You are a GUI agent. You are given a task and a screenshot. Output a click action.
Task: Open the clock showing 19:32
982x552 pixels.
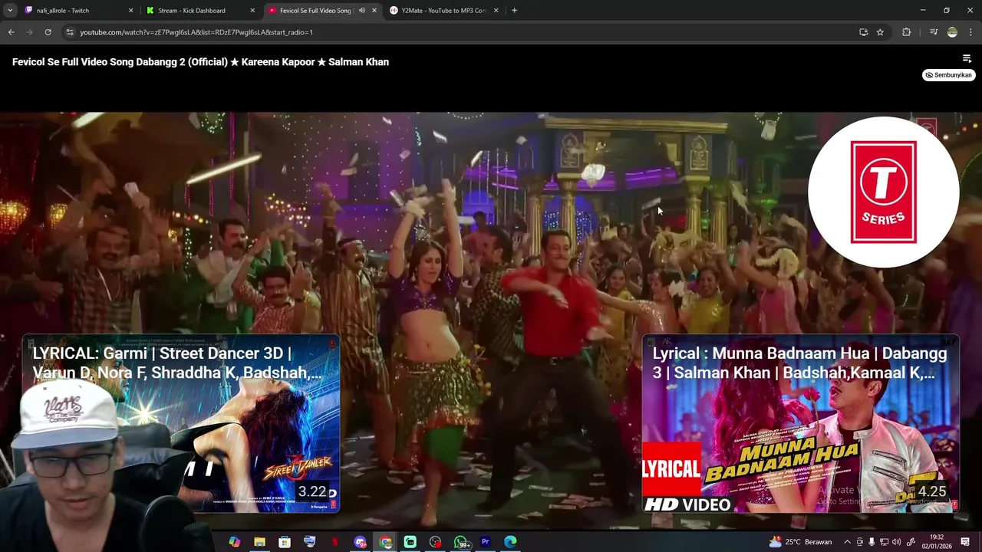tap(937, 541)
